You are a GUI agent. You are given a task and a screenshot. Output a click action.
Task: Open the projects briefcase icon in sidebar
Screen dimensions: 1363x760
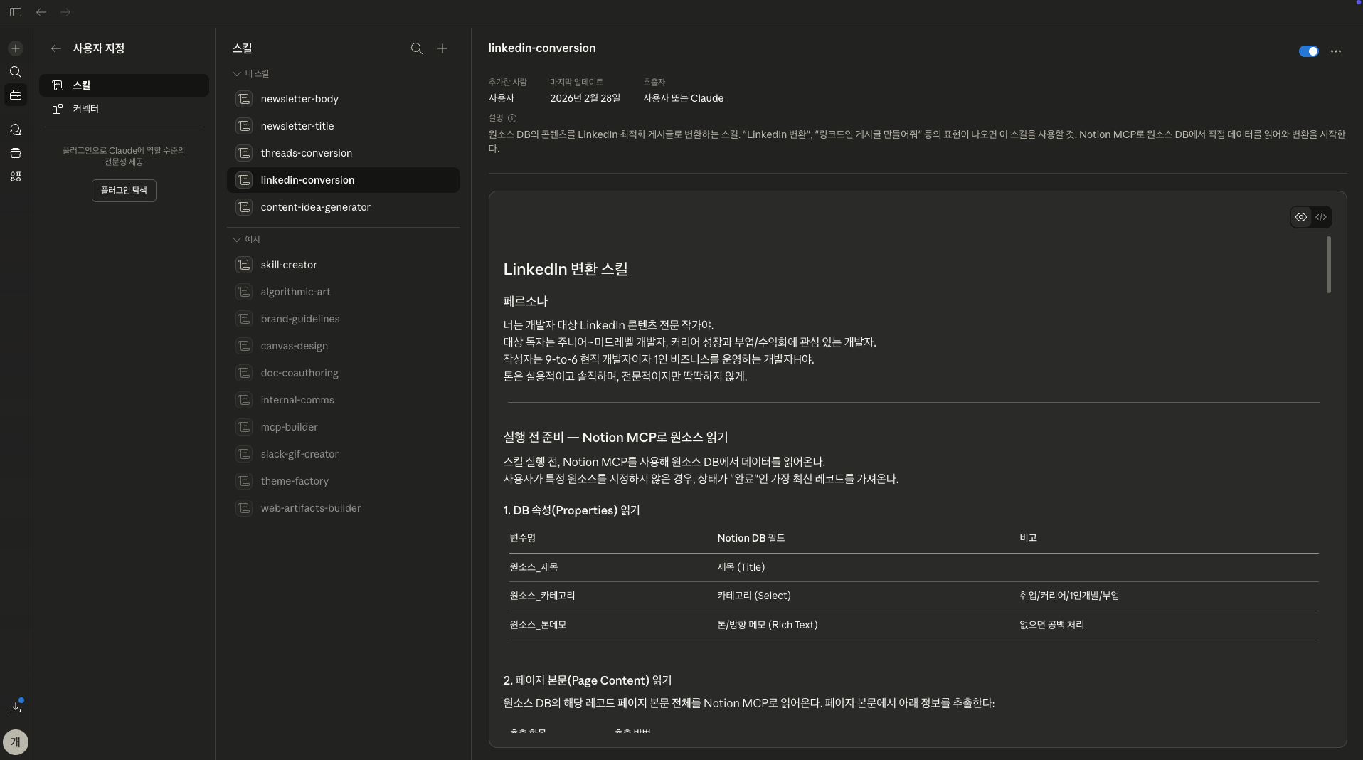[16, 95]
